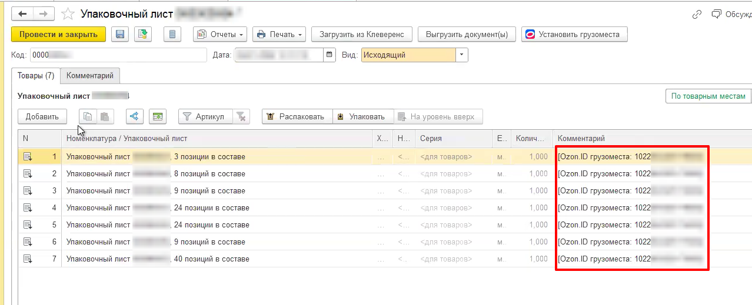Click Провести и закрыть button

click(x=58, y=34)
